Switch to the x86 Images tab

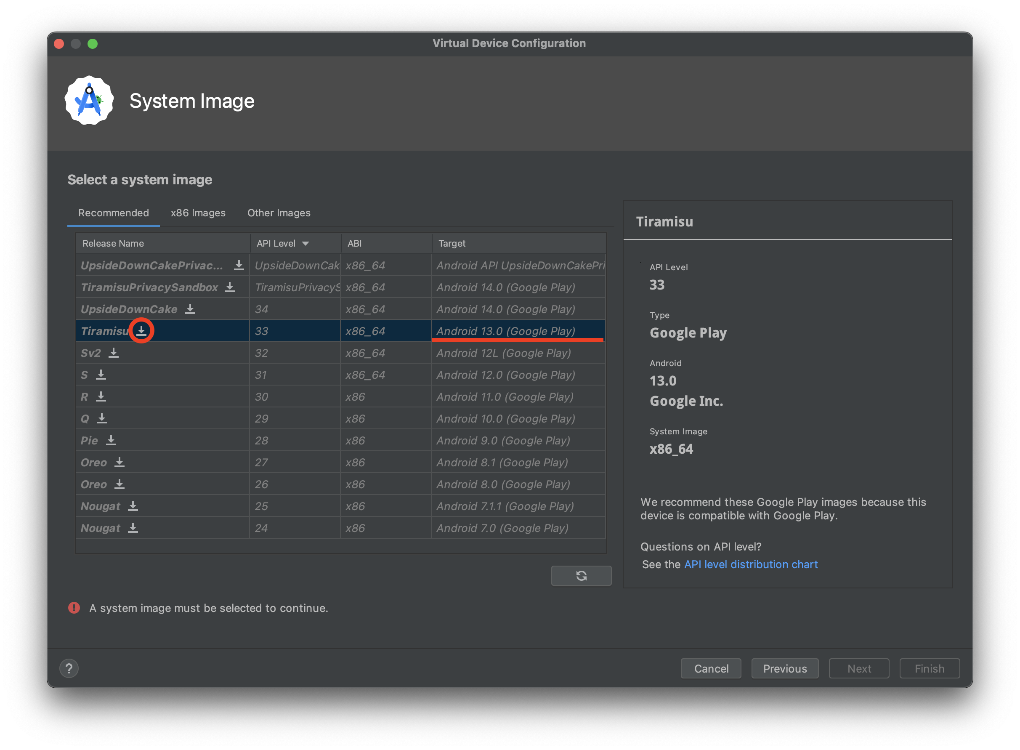point(198,213)
